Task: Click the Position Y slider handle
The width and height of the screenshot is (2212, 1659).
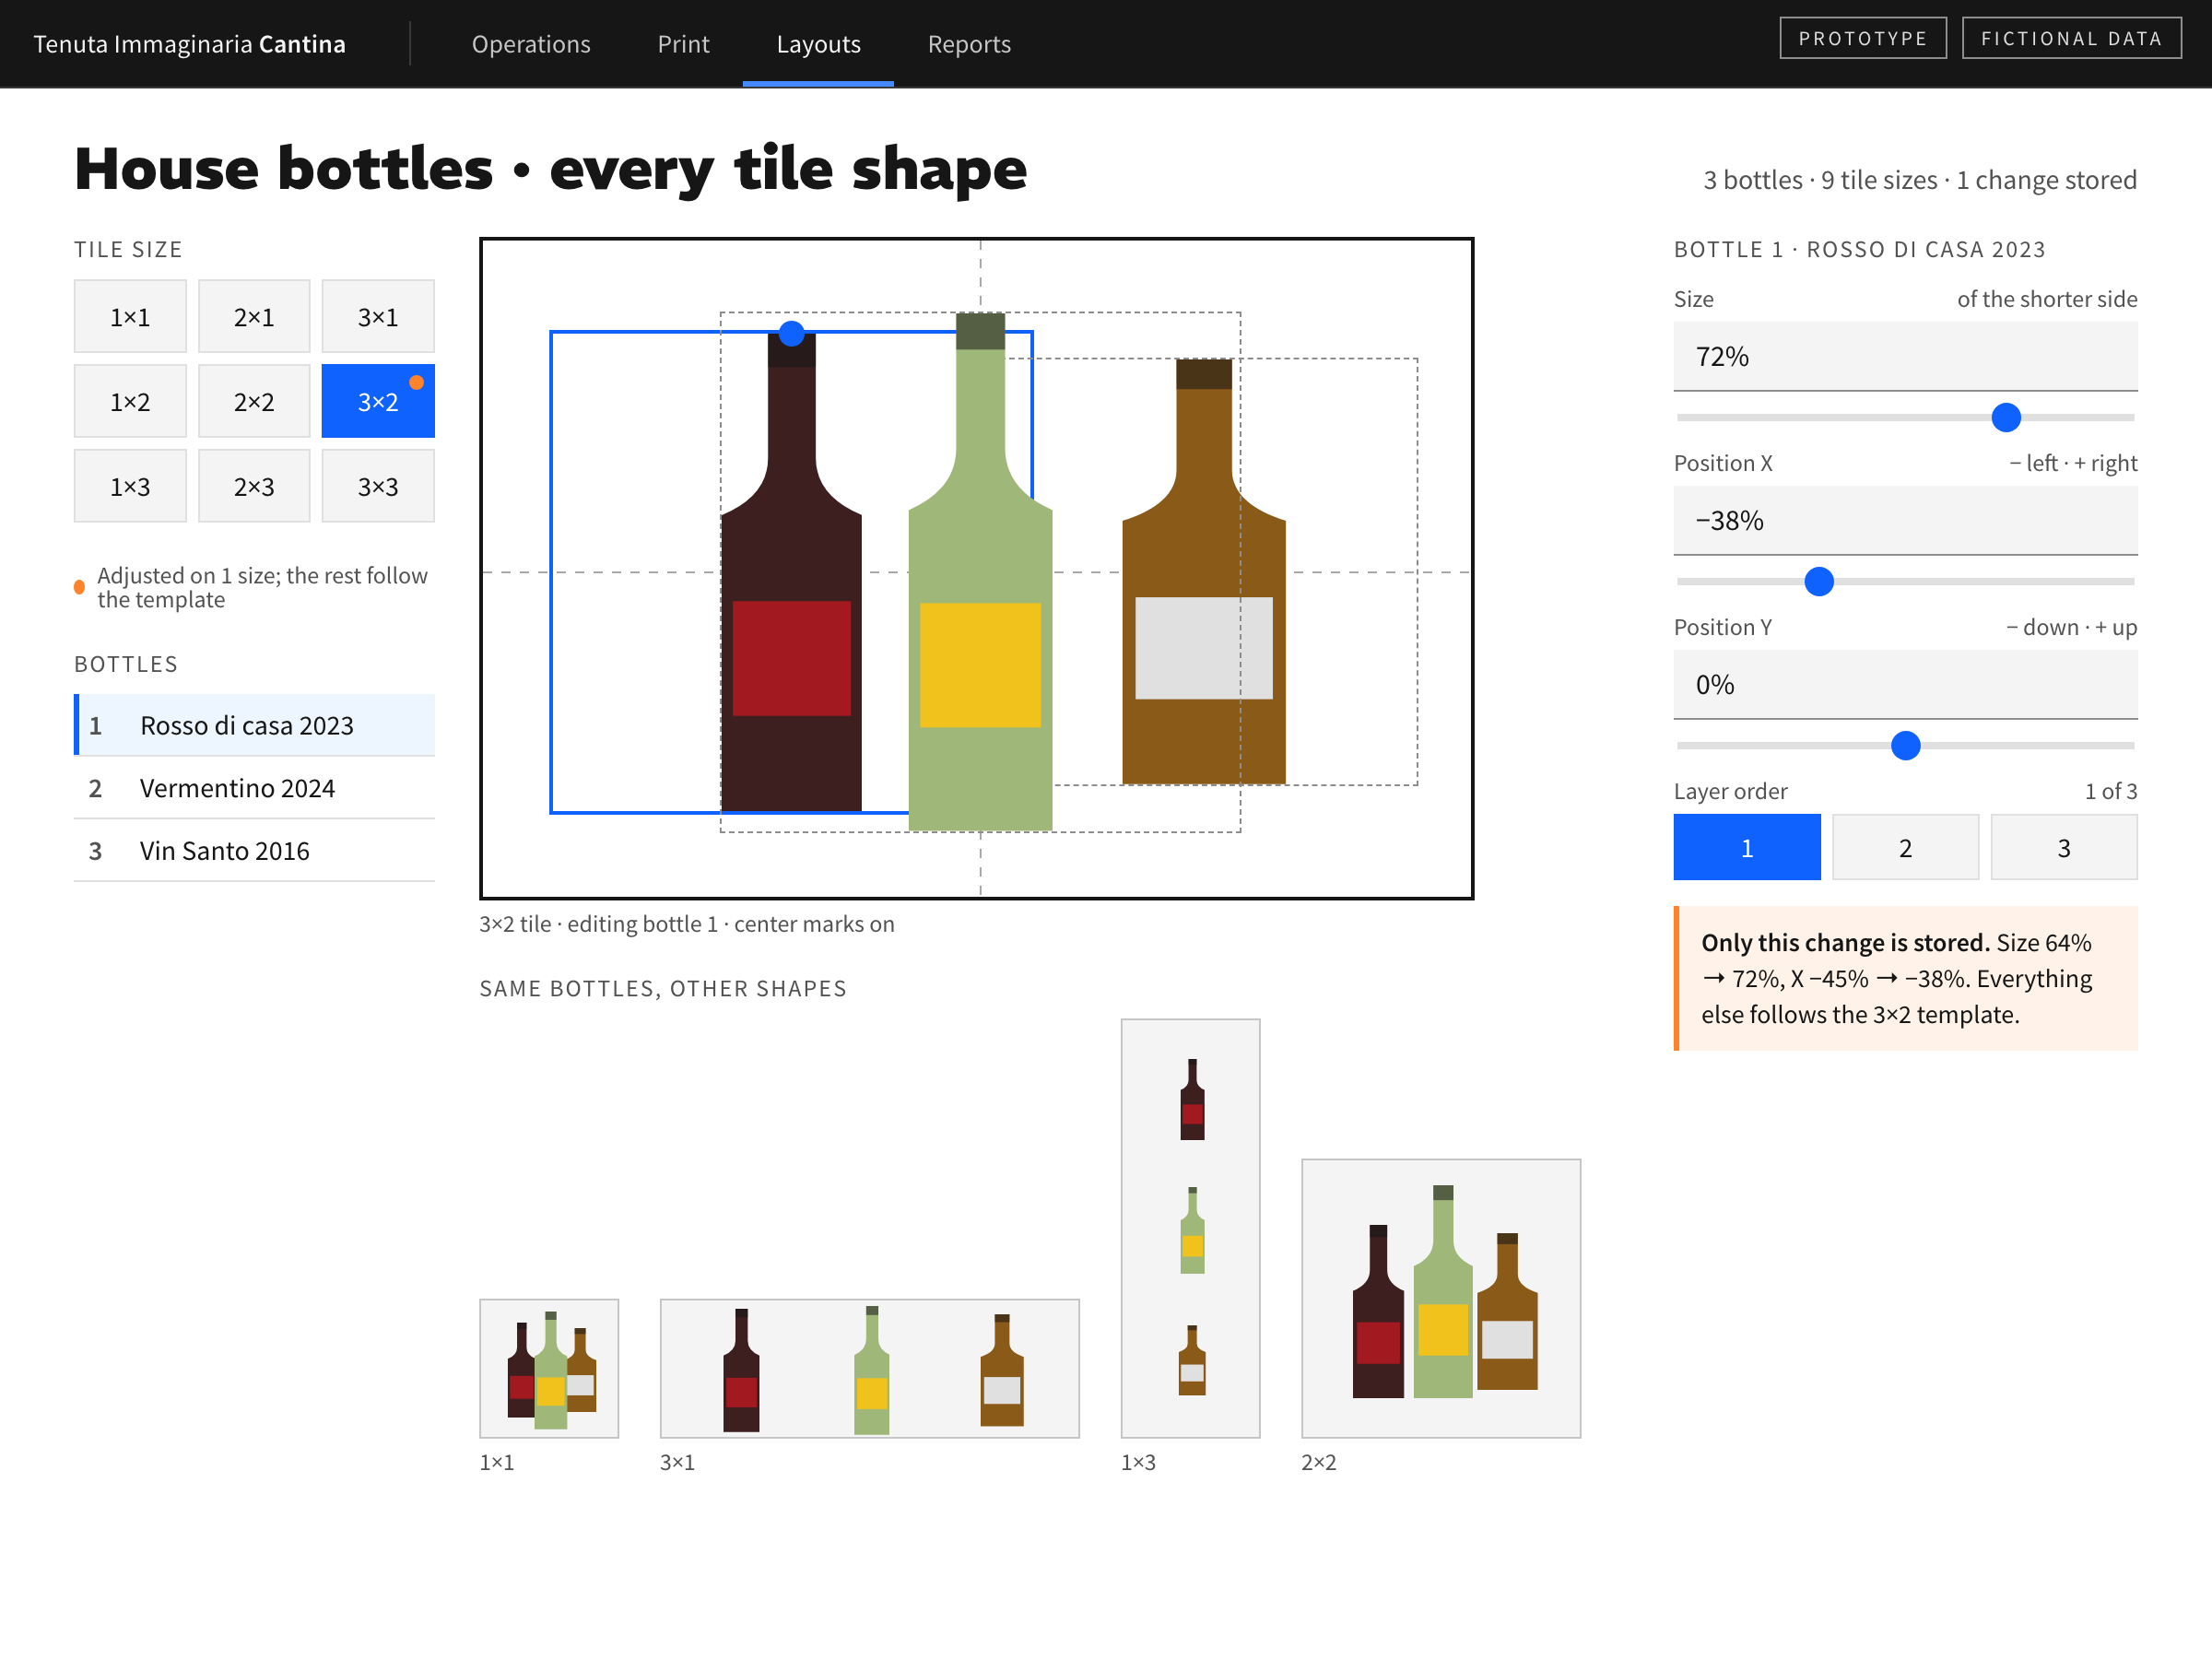Action: [x=1906, y=745]
